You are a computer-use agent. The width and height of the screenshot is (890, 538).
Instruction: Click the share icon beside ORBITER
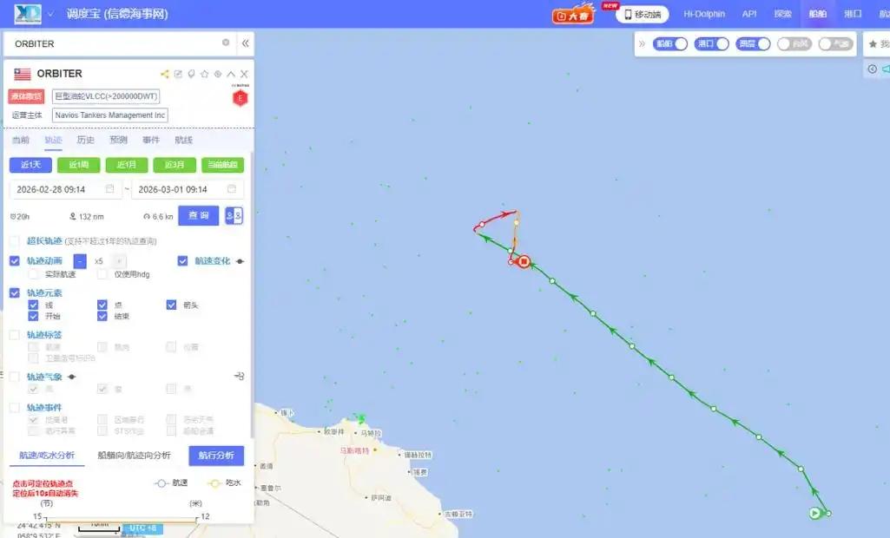tap(165, 74)
